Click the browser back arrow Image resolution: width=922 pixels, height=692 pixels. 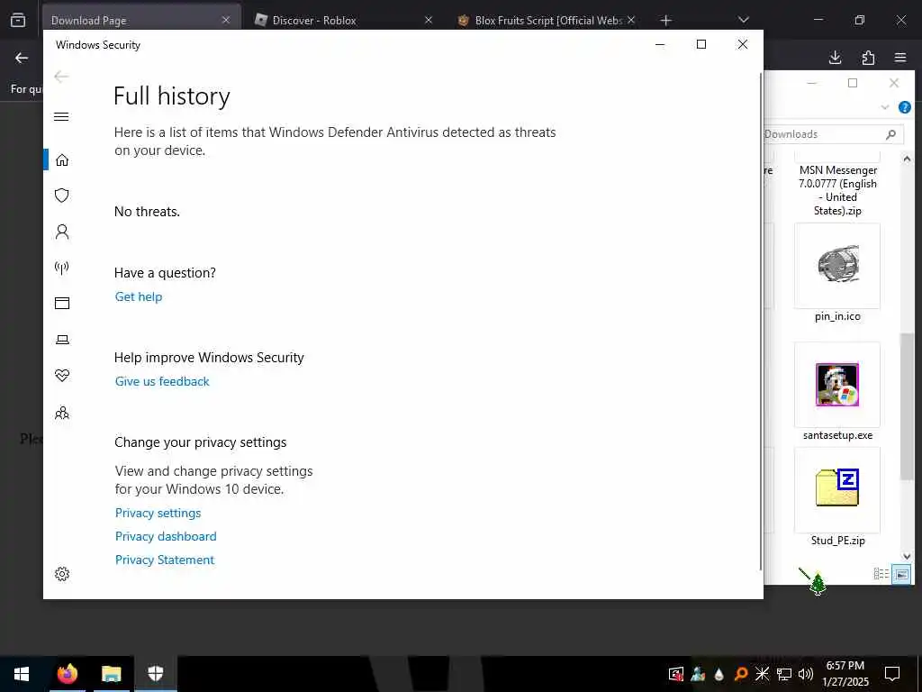(22, 58)
